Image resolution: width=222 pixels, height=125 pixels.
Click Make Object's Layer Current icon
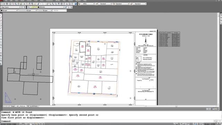pyautogui.click(x=66, y=7)
